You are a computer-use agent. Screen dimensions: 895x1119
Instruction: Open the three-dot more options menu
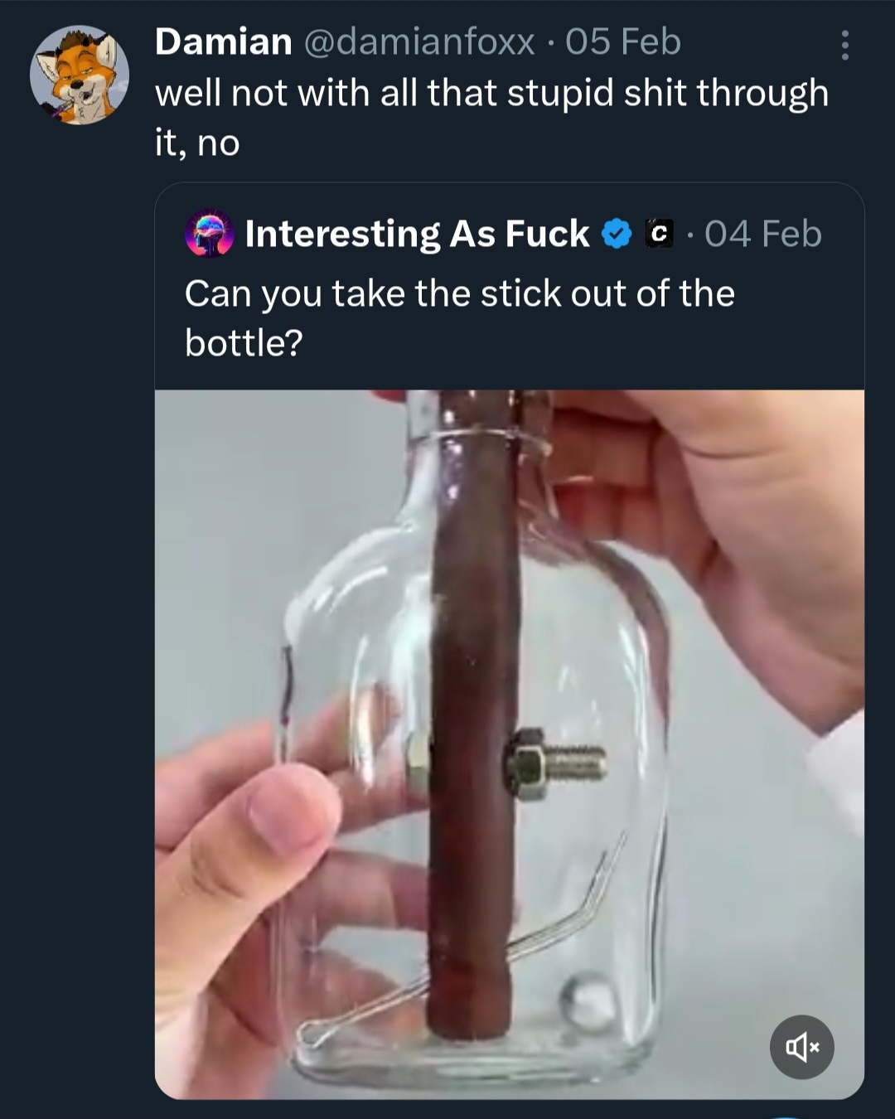pyautogui.click(x=844, y=46)
